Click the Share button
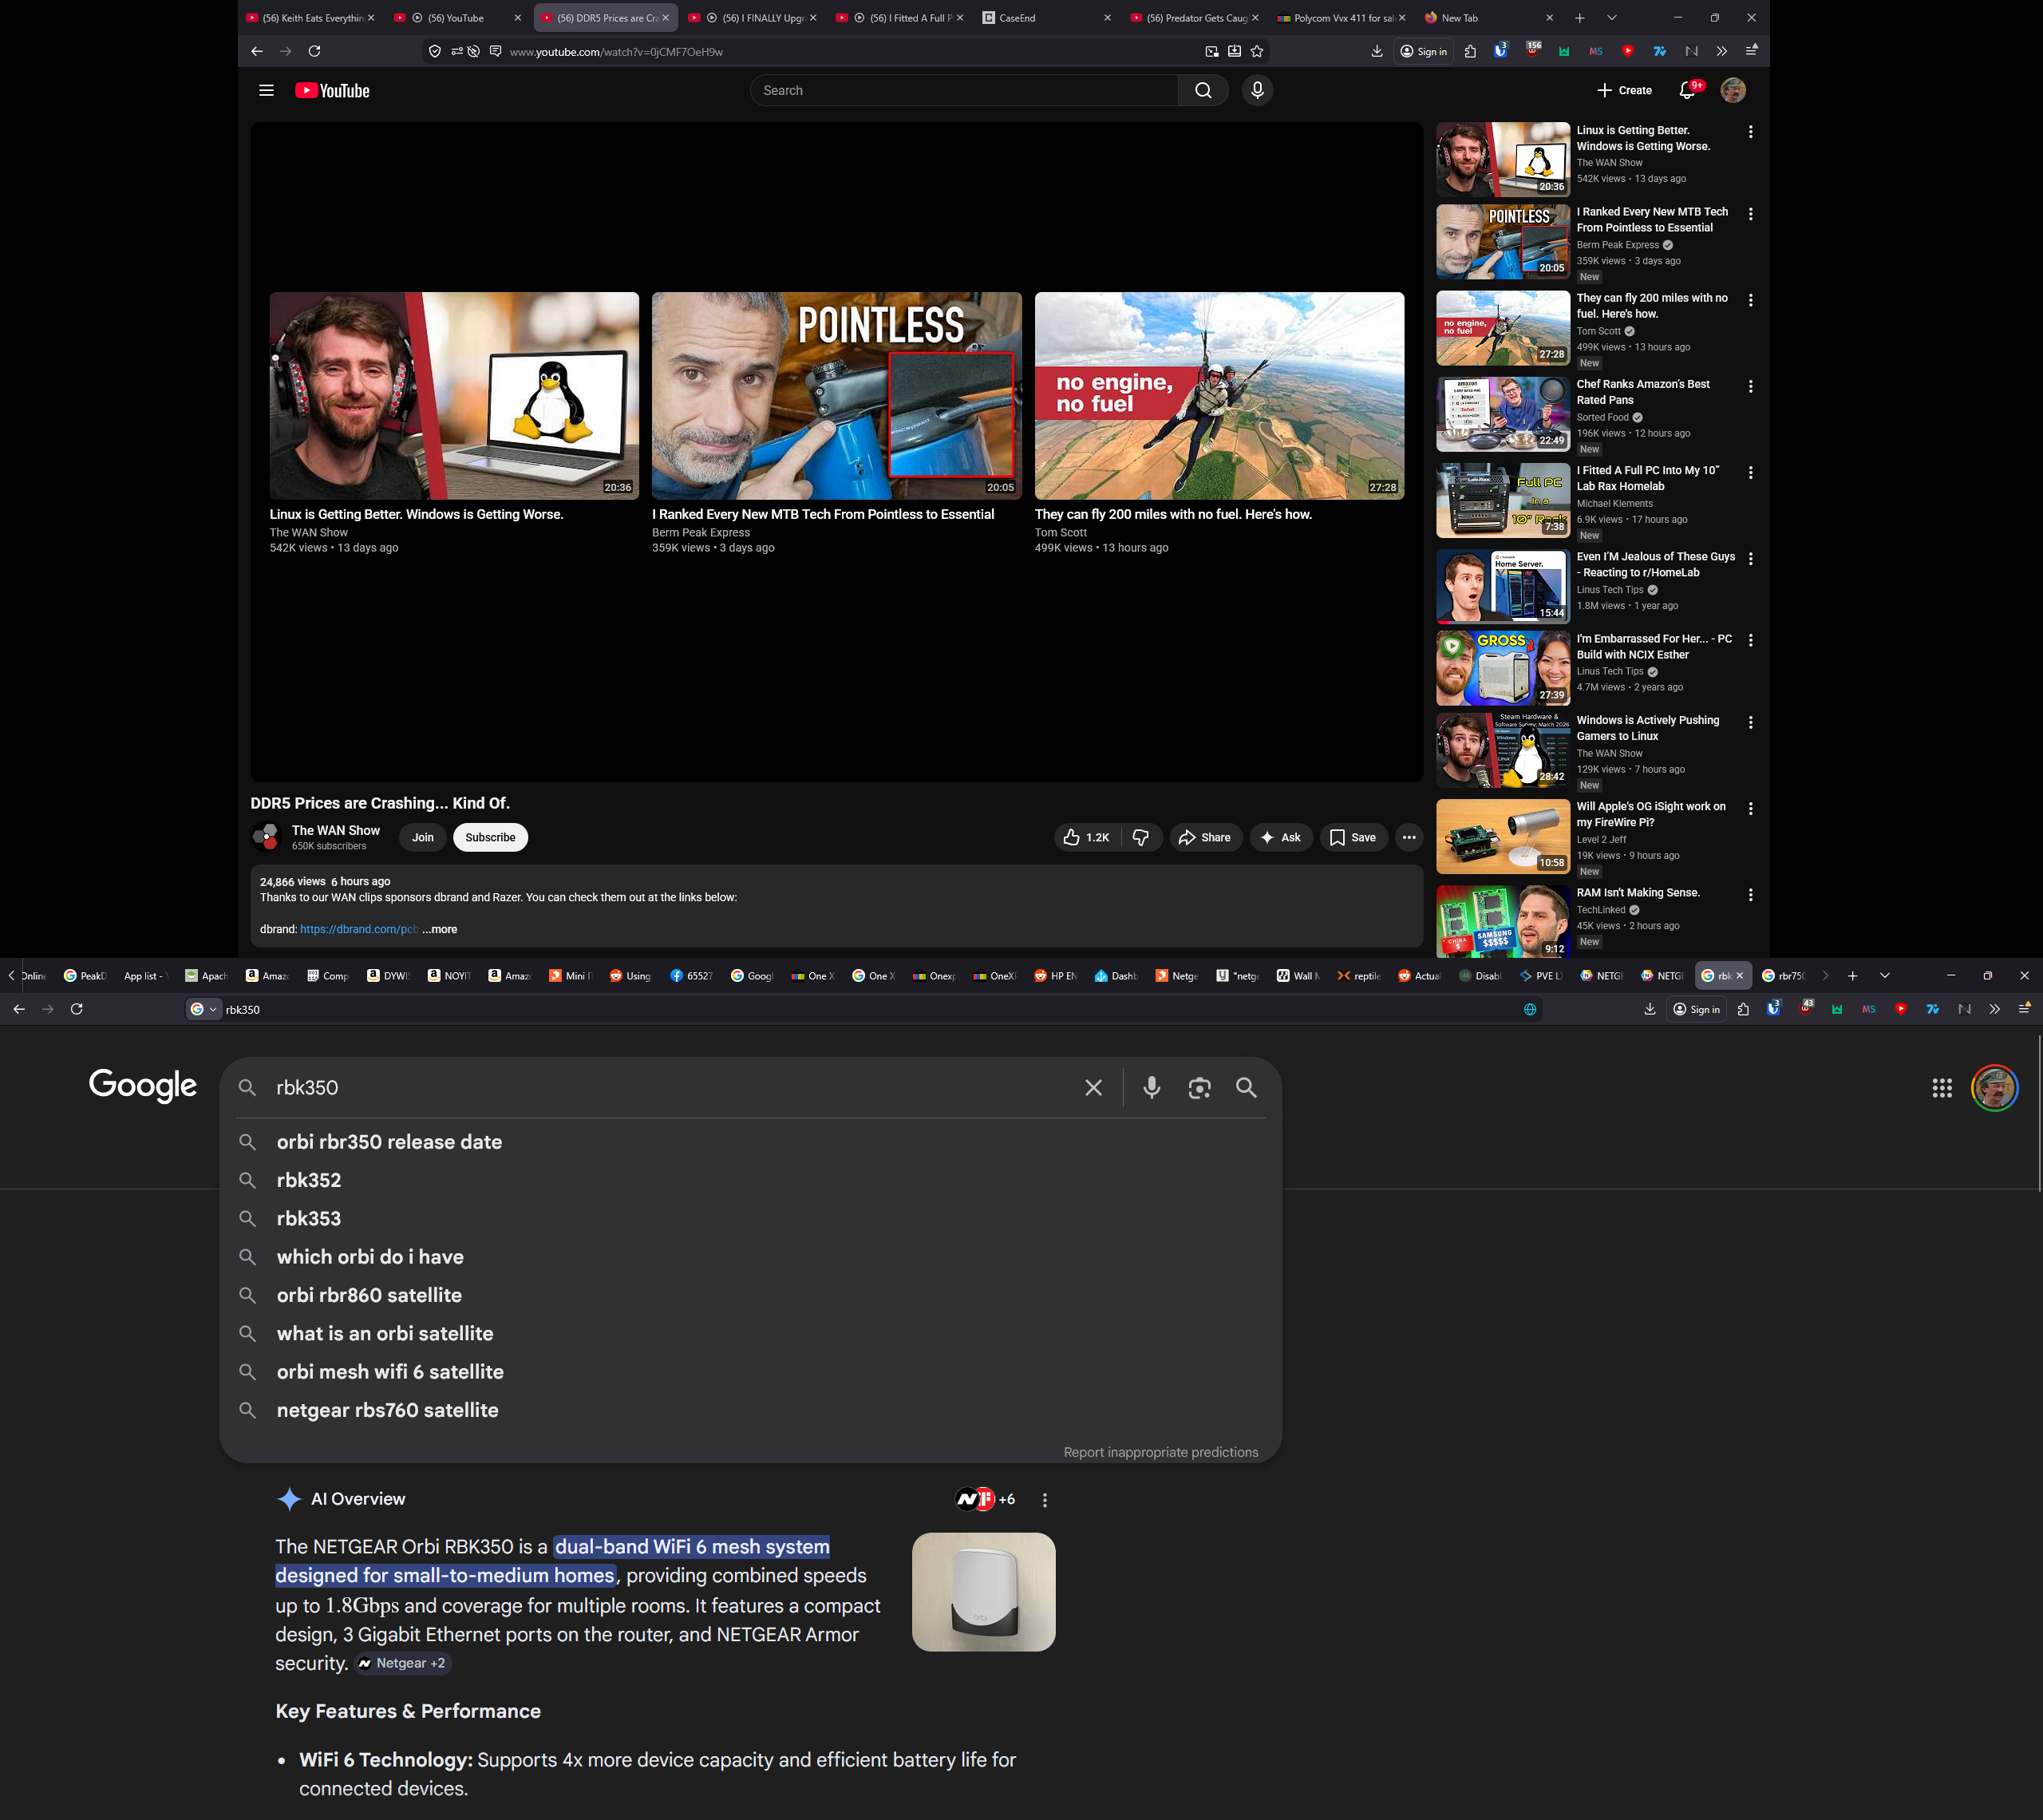Screen dimensions: 2043x1820 (1205, 838)
